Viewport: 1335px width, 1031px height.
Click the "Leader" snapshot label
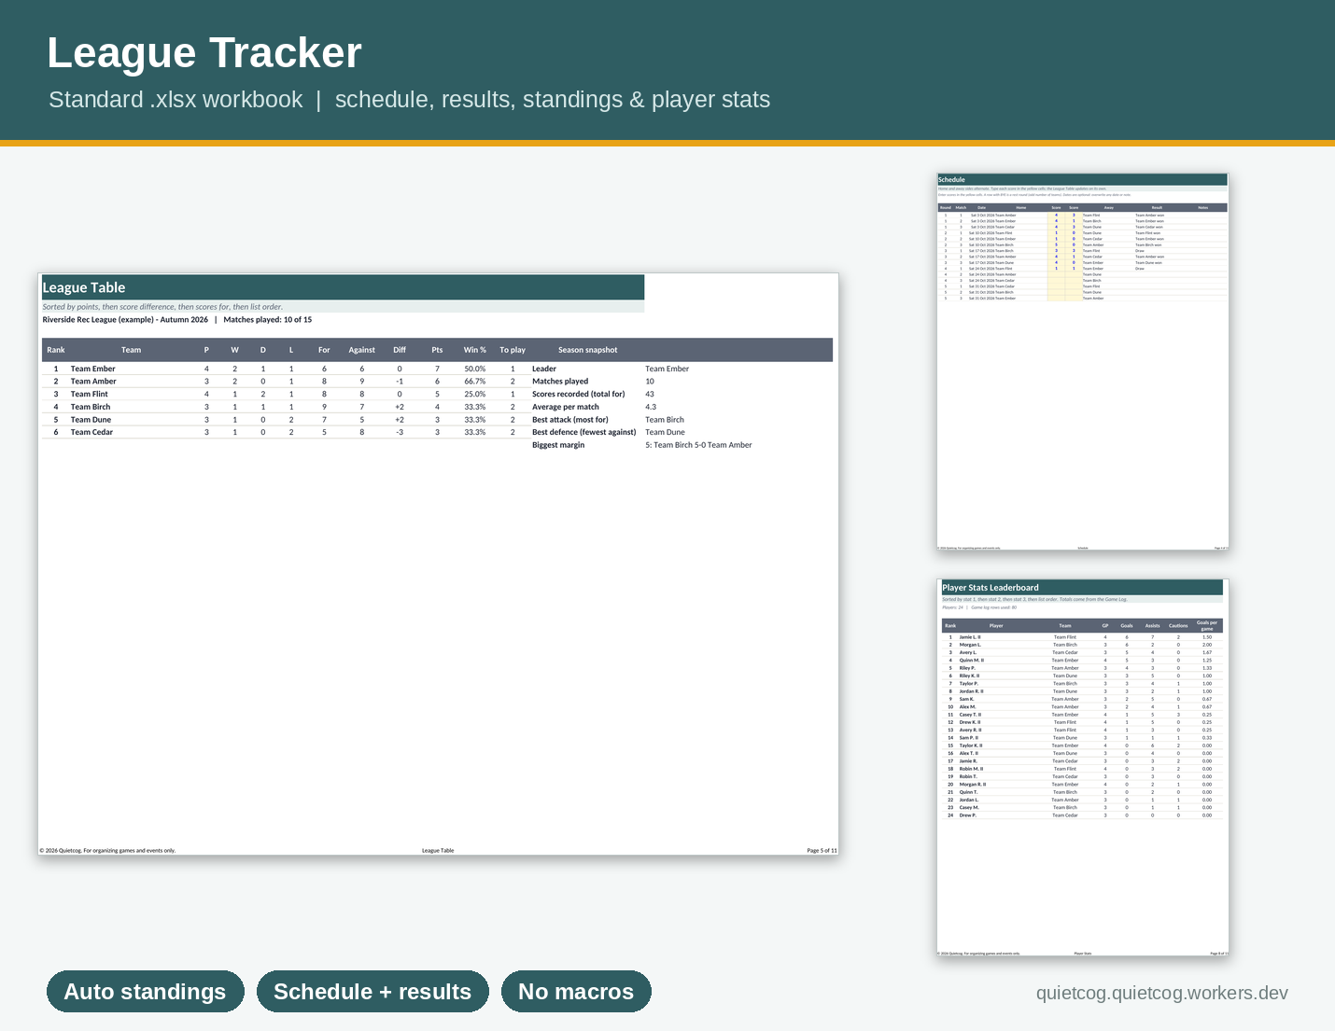click(x=544, y=369)
